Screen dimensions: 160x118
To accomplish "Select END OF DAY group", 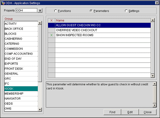I will click(21, 59).
